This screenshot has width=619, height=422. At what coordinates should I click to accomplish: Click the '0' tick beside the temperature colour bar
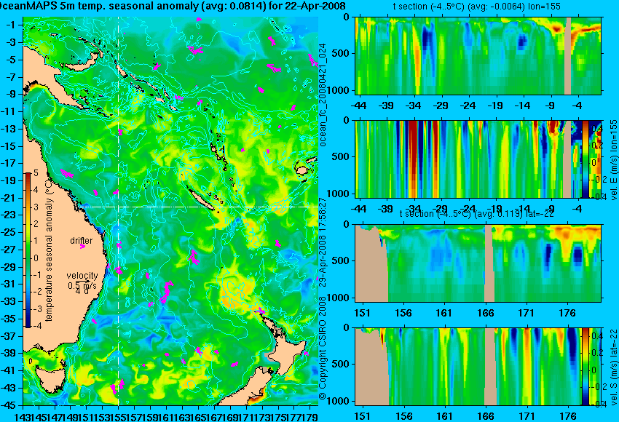pyautogui.click(x=36, y=258)
